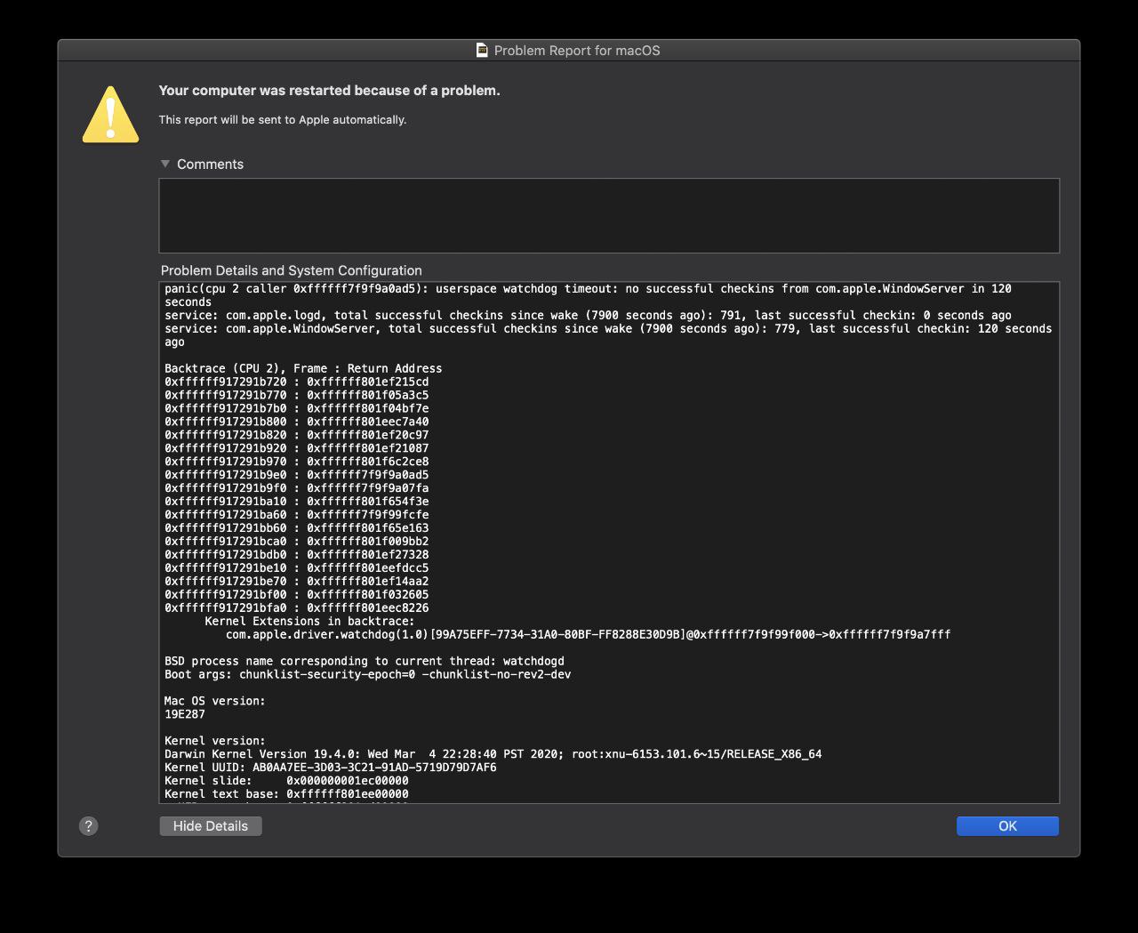Click "Kernel Extensions in backtrace:" line
The height and width of the screenshot is (933, 1138).
pos(309,622)
